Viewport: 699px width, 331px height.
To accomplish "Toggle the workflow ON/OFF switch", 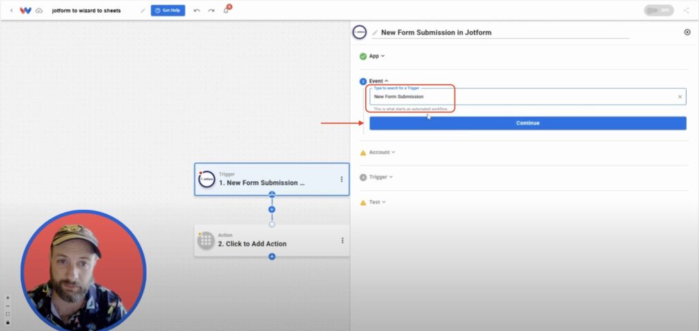I will [x=659, y=10].
